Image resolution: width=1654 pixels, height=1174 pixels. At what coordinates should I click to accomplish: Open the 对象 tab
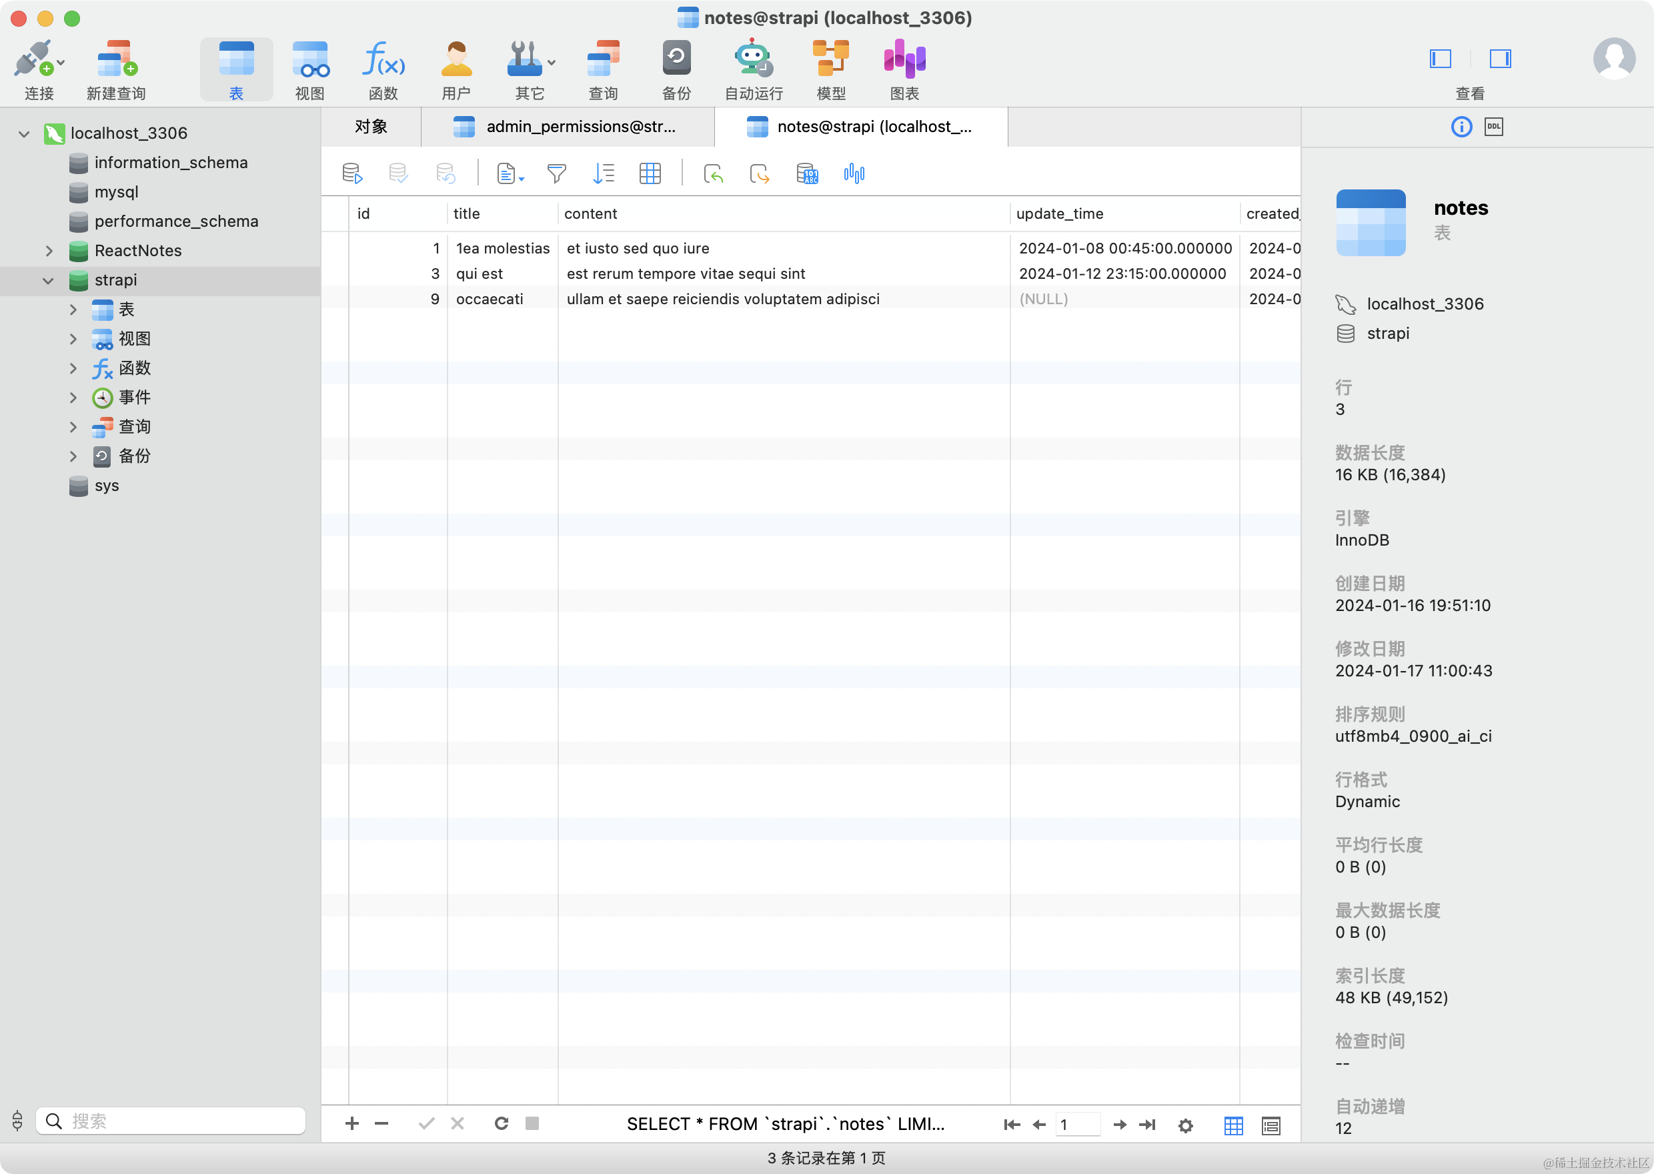tap(371, 127)
